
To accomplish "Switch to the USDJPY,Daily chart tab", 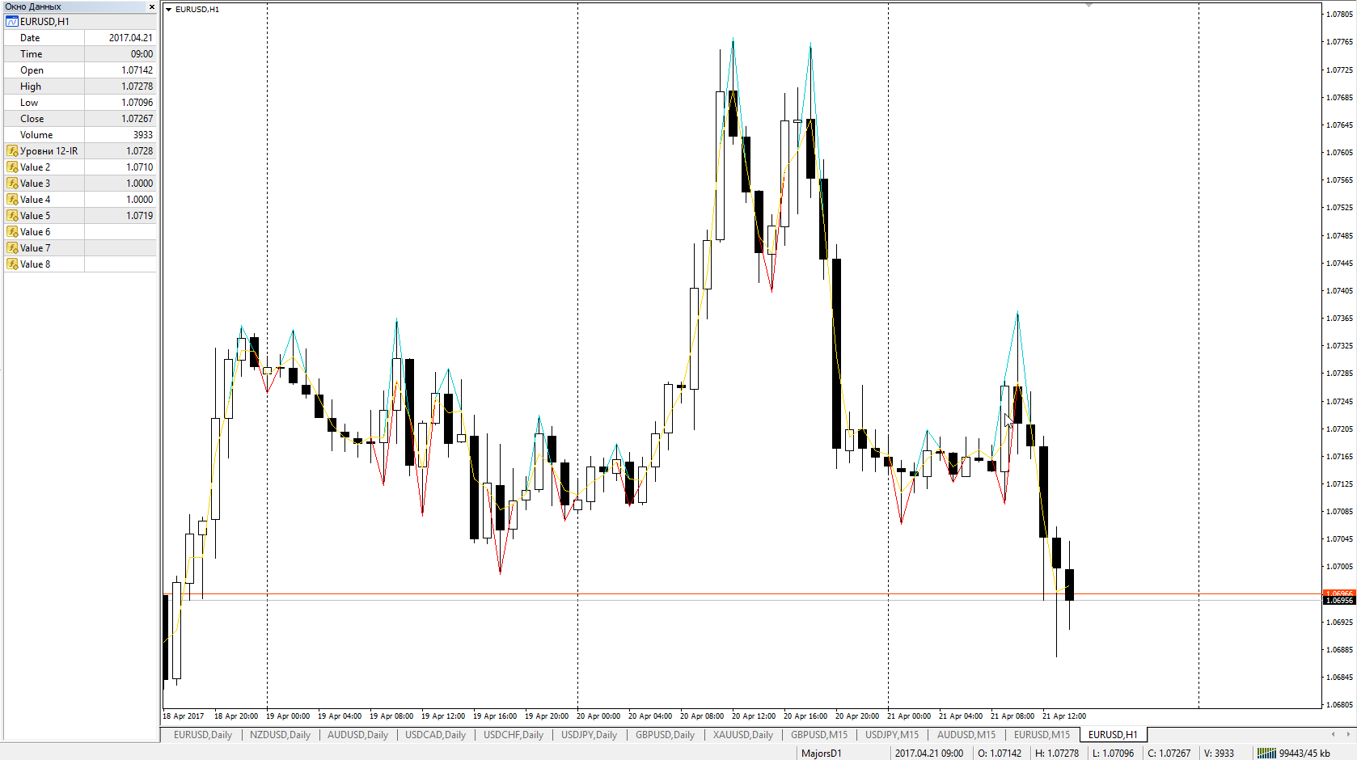I will [x=590, y=735].
